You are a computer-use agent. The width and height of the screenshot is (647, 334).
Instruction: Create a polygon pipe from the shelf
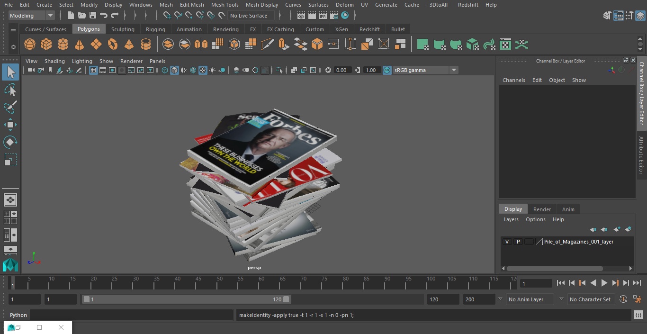pyautogui.click(x=146, y=45)
